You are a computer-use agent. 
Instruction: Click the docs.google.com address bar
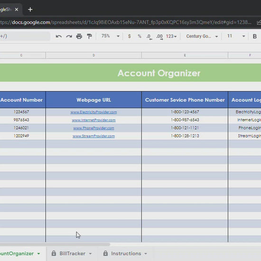(x=126, y=22)
